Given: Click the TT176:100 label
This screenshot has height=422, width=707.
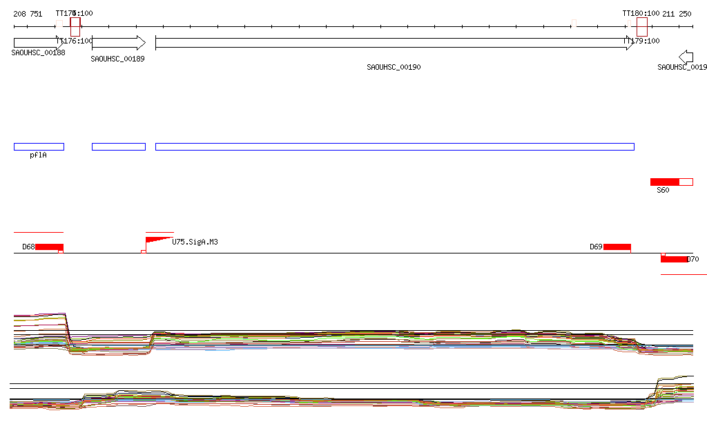Looking at the screenshot, I should pos(75,41).
